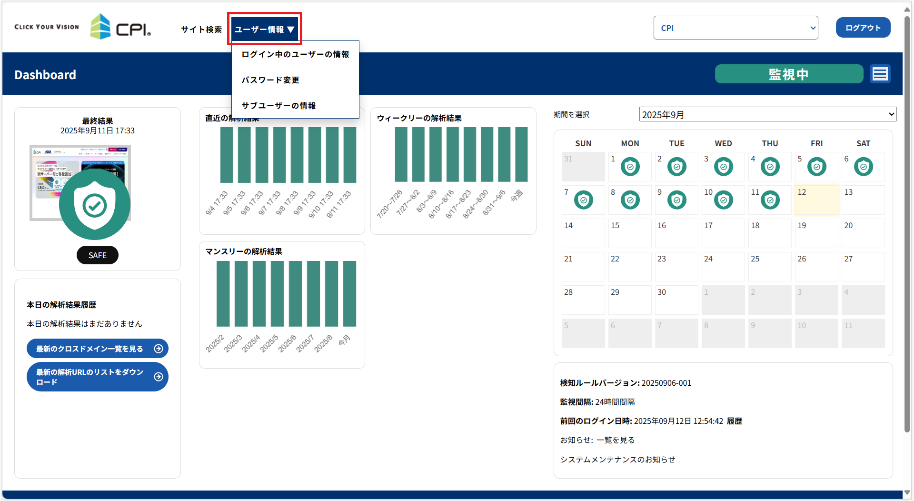Screen dimensions: 914x501
Task: Select サブユーザーの情報 menu entry
Action: tap(278, 106)
